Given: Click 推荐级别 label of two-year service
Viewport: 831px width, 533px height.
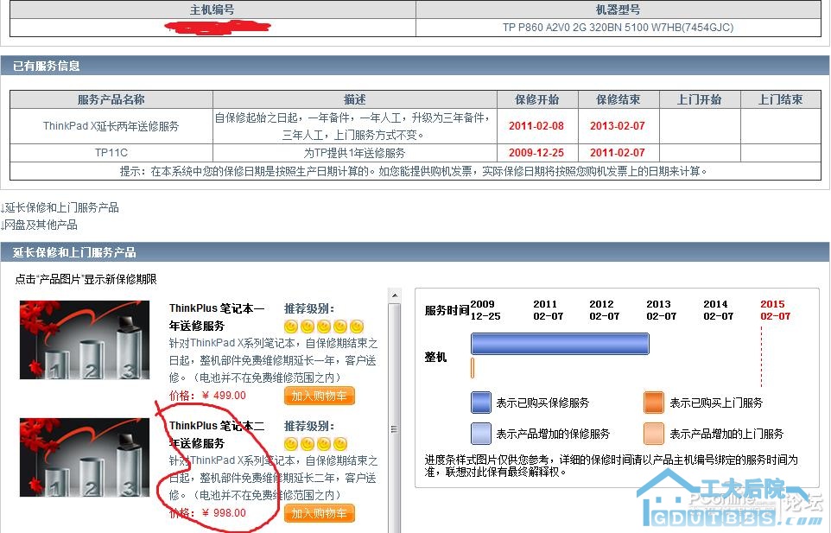Looking at the screenshot, I should coord(309,426).
